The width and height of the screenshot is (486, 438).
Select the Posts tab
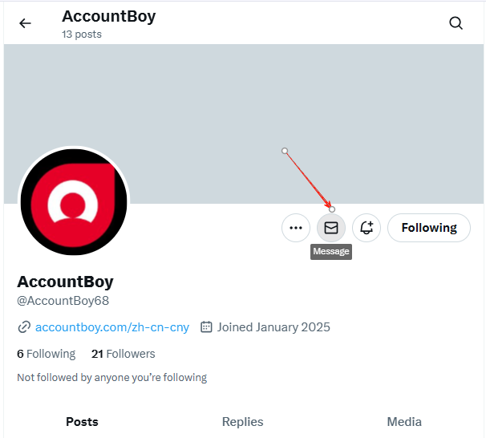[x=82, y=422]
